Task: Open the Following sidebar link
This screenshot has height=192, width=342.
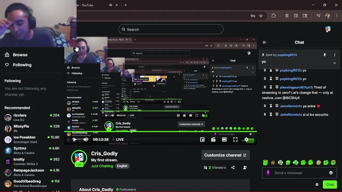Action: tap(18, 65)
